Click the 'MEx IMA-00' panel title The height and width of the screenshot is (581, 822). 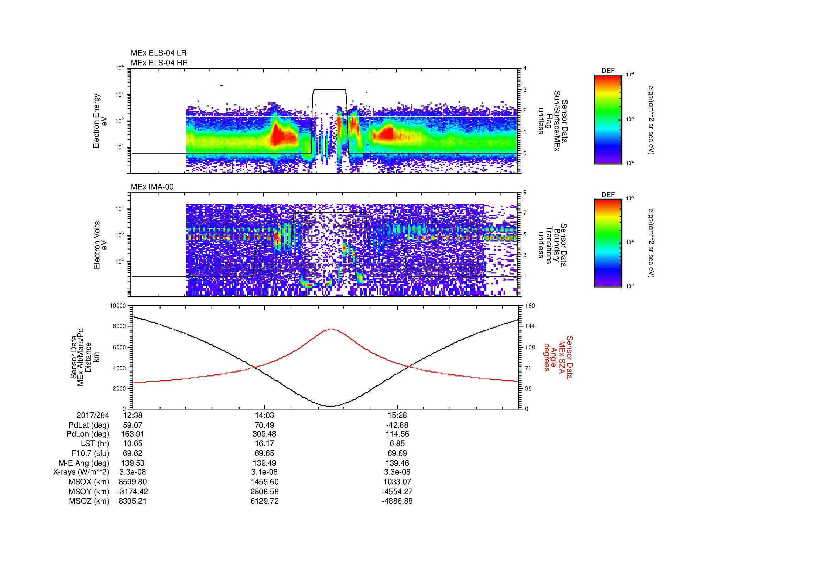point(152,187)
